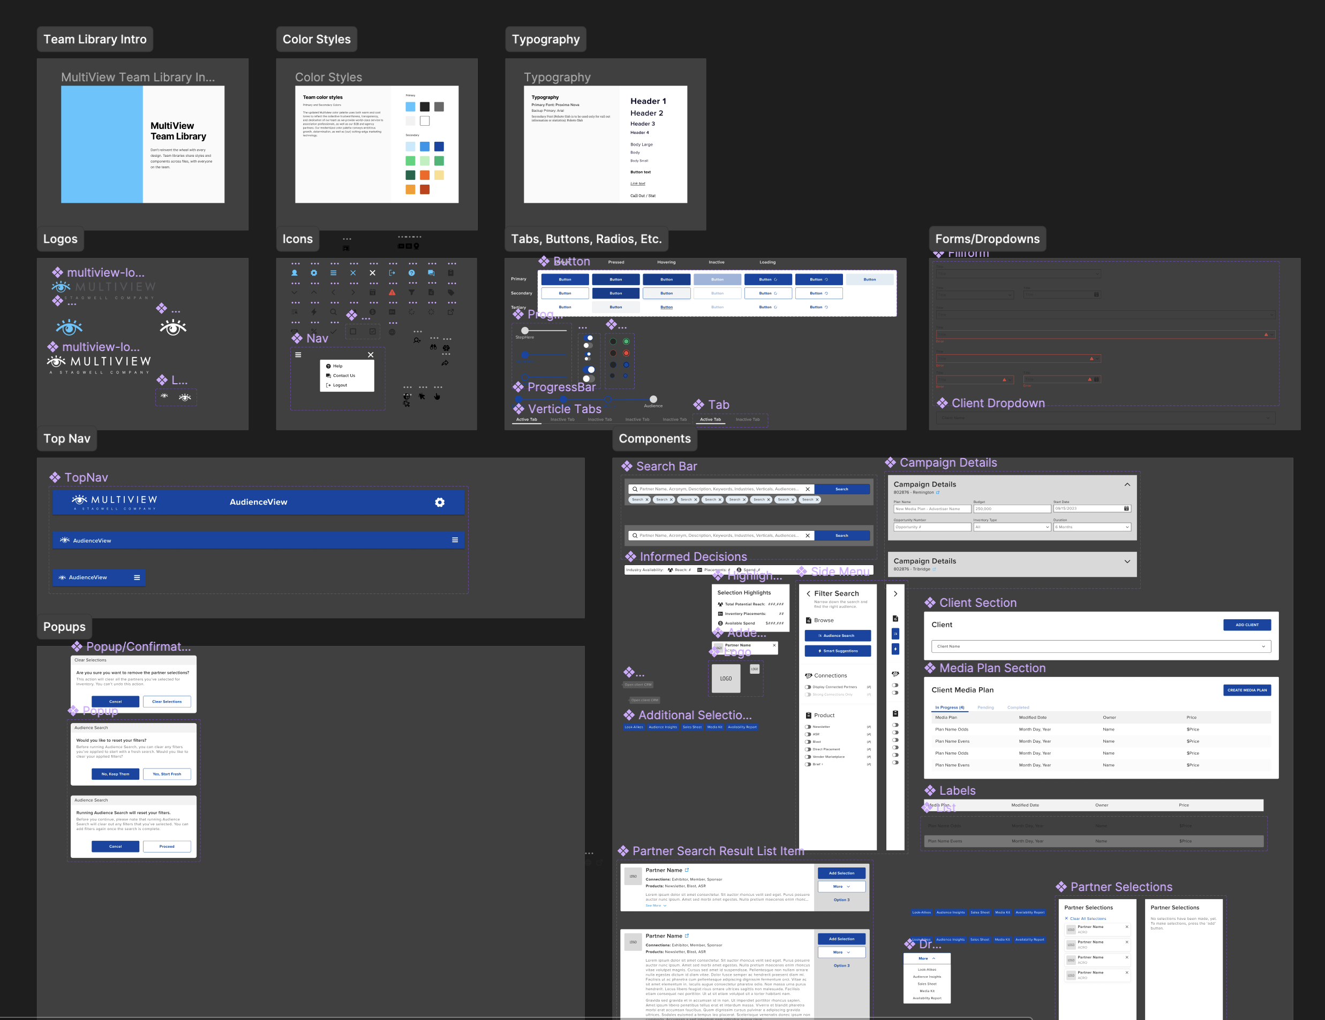Viewport: 1325px width, 1020px height.
Task: Select the blue gear settings icon in Icons panel
Action: pos(314,273)
